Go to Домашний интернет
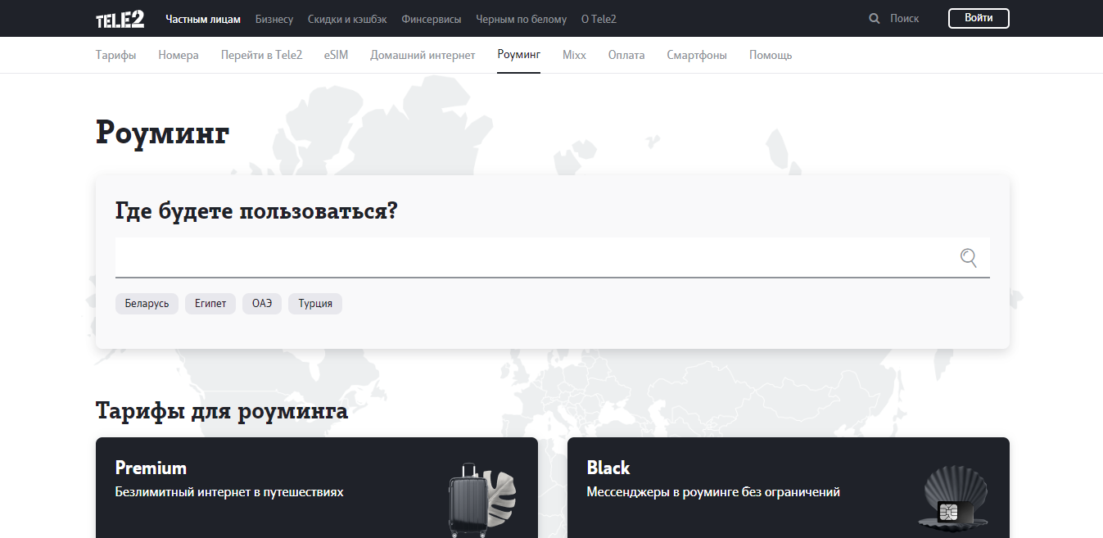Screen dimensions: 1103x538 (x=423, y=56)
